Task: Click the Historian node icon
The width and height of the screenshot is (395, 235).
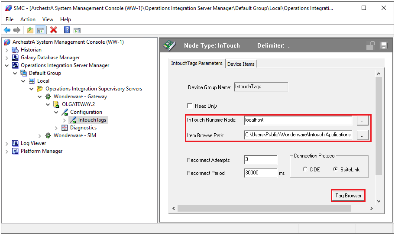Action: point(15,50)
